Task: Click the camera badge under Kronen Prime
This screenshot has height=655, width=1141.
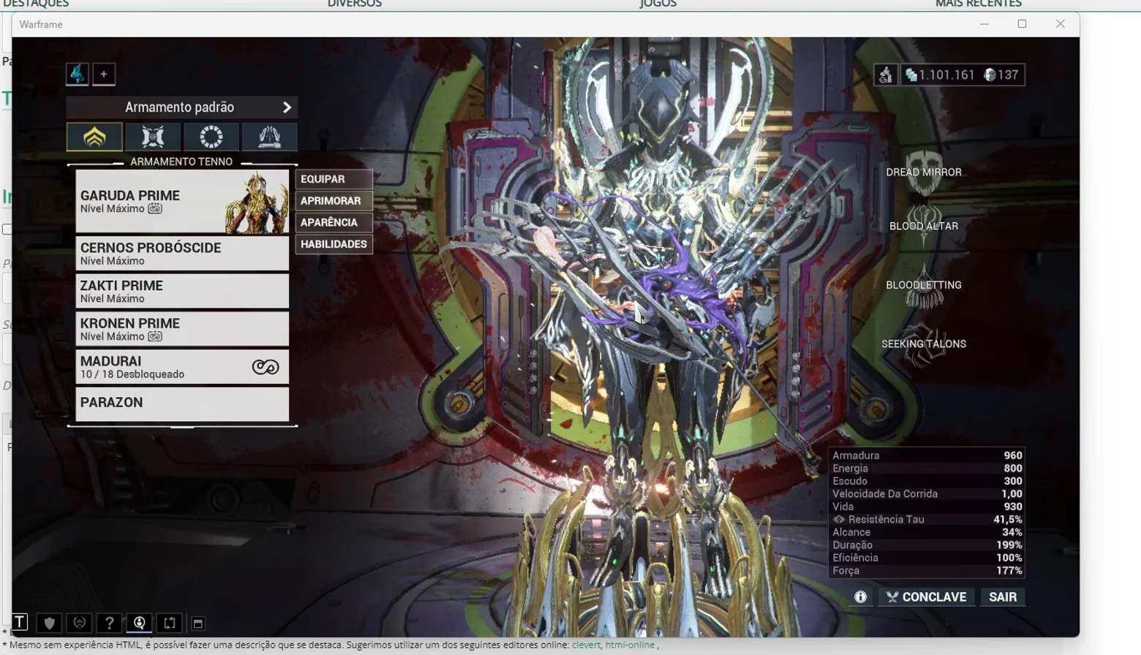Action: pyautogui.click(x=155, y=336)
